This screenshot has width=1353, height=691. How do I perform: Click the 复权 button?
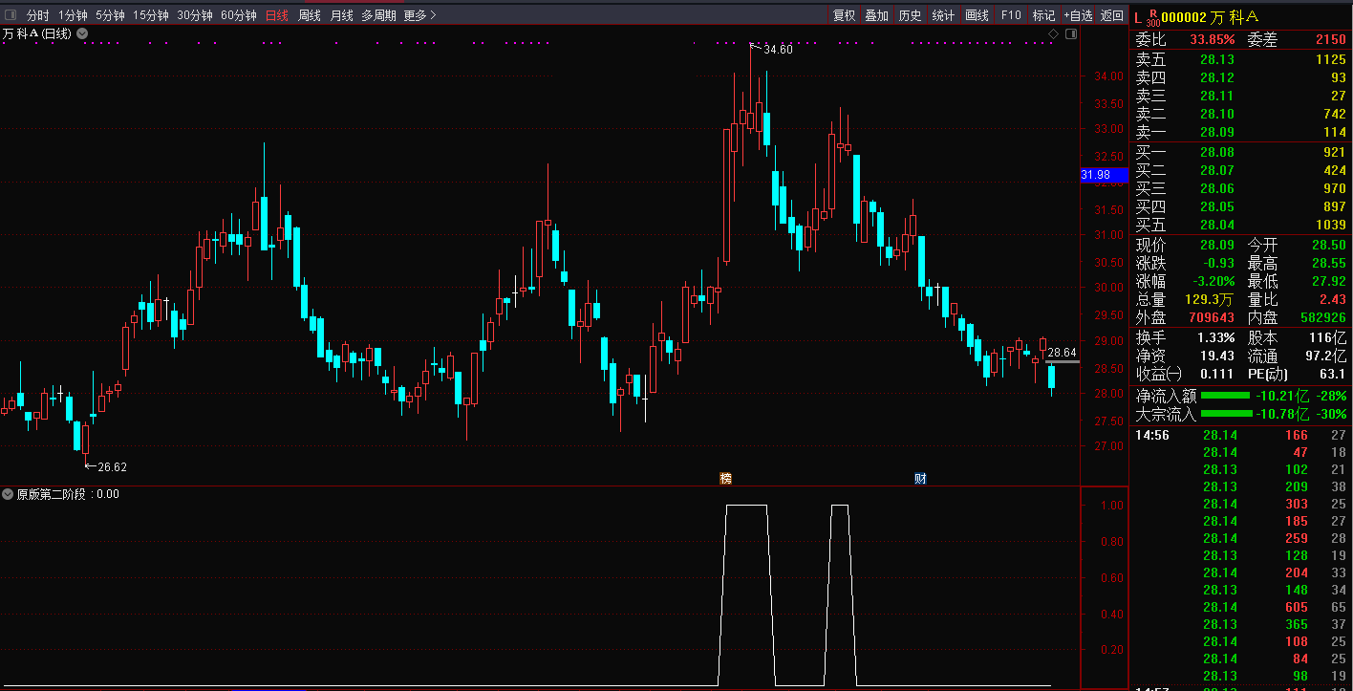click(844, 15)
